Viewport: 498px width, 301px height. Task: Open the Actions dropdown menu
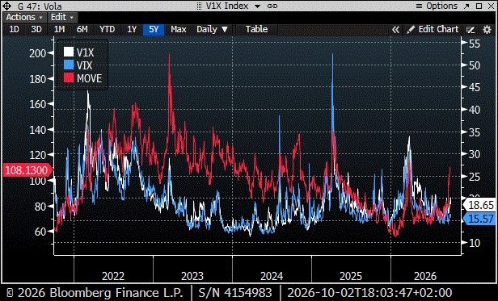(24, 17)
